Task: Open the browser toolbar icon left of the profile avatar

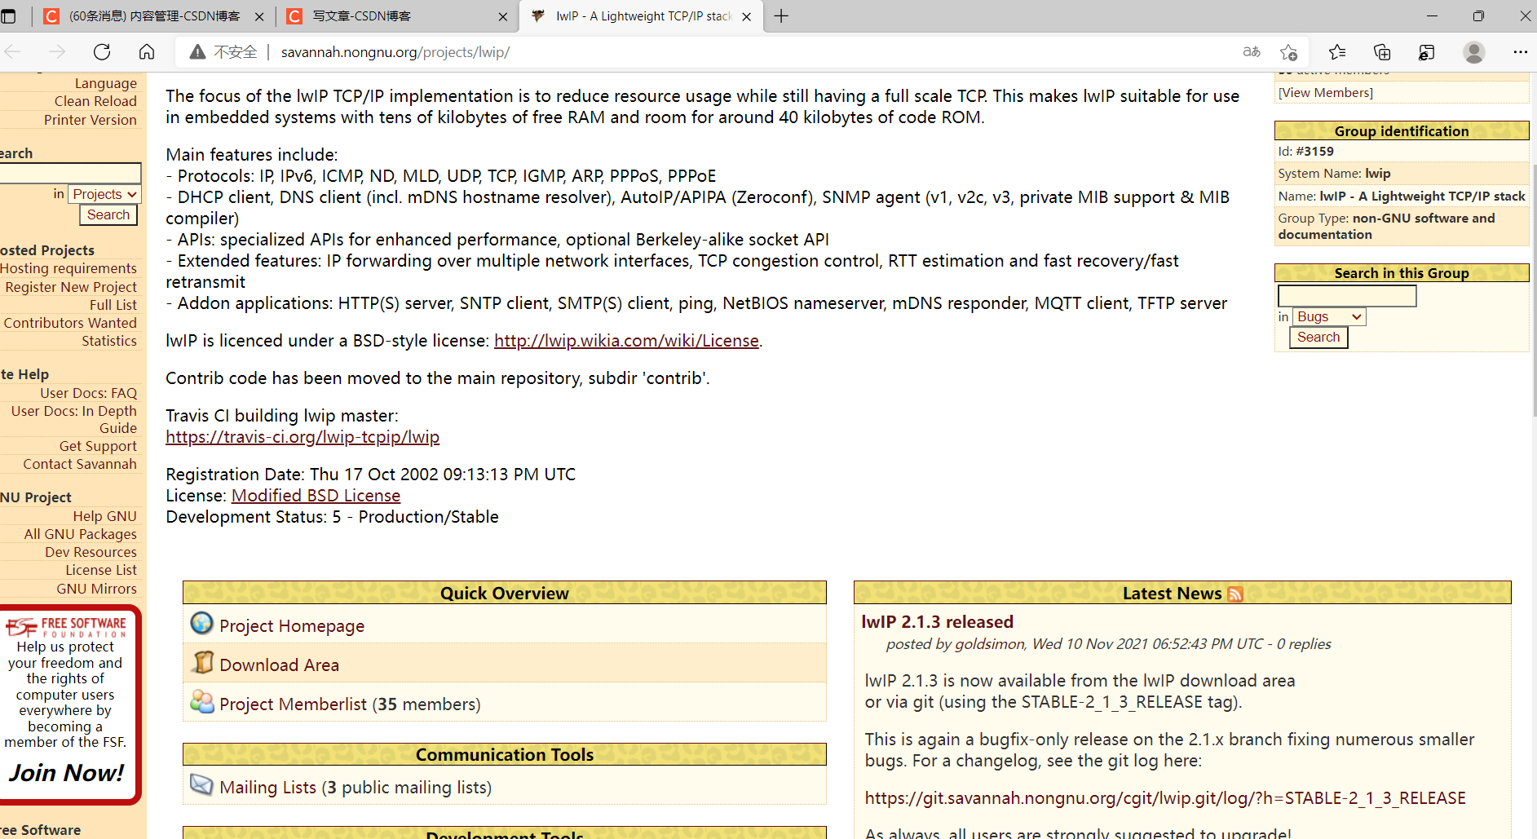Action: (1426, 52)
